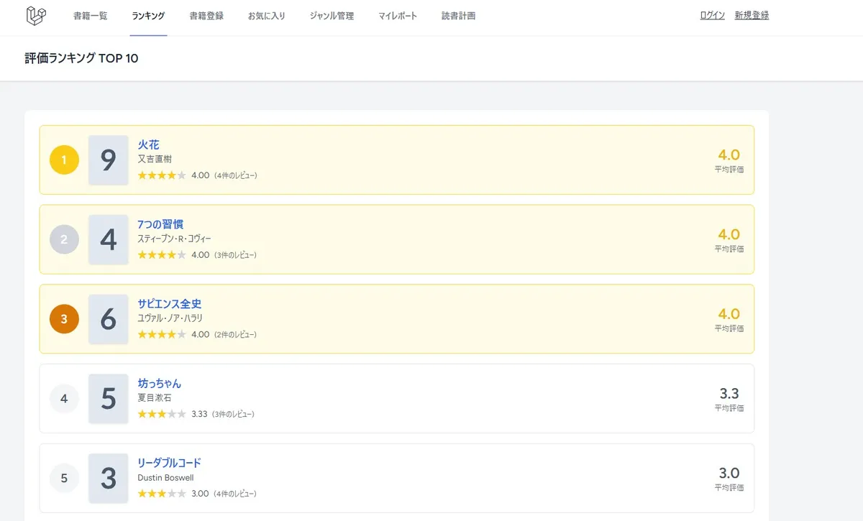Click the rank 5 circle badge
Viewport: 863px width, 521px height.
click(x=64, y=478)
